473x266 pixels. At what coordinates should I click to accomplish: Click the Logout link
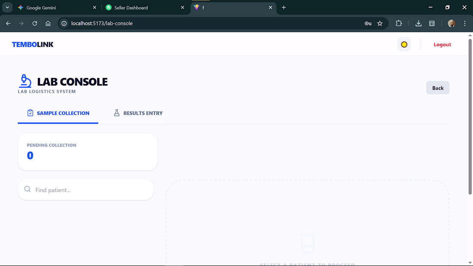click(x=442, y=44)
